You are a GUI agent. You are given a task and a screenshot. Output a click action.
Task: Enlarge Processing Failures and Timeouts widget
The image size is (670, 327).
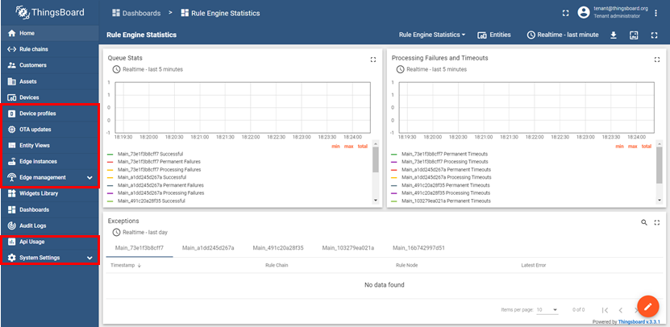point(657,60)
